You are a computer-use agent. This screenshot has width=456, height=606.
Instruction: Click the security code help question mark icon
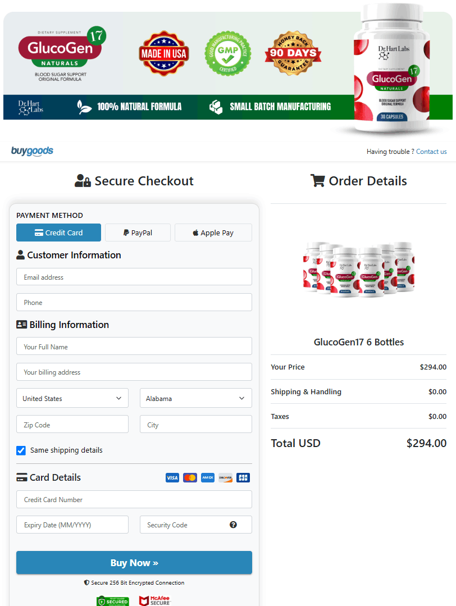(233, 525)
